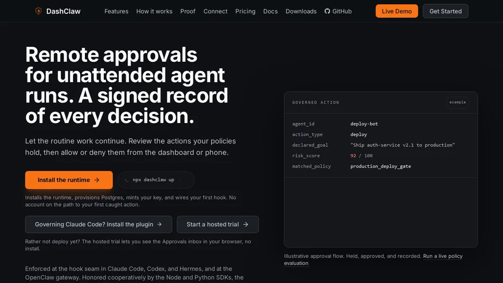Click the DashClaw shield logo icon
This screenshot has height=283, width=503.
pyautogui.click(x=39, y=11)
